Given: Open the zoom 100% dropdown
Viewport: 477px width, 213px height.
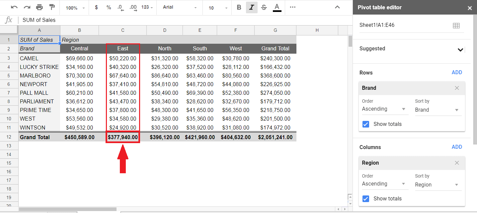Looking at the screenshot, I should [75, 8].
